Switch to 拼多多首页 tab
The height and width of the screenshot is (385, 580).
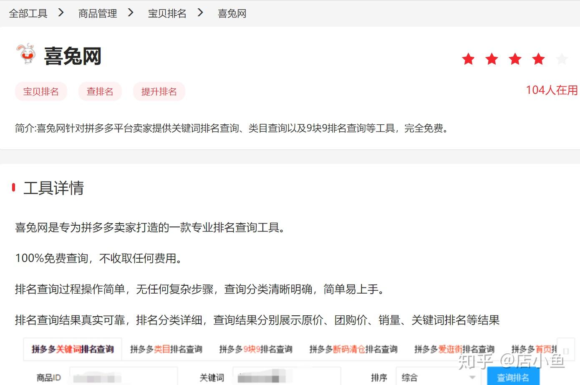point(534,349)
